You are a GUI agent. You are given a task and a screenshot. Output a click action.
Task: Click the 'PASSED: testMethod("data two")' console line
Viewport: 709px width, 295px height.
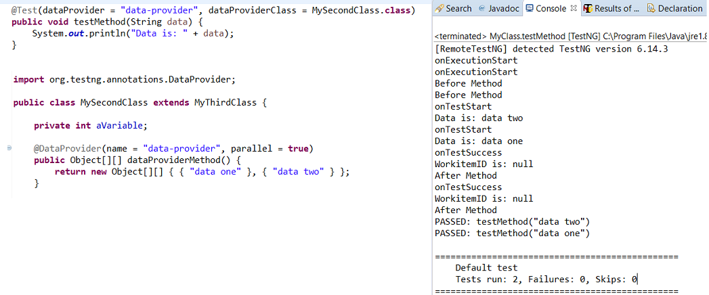click(x=512, y=222)
